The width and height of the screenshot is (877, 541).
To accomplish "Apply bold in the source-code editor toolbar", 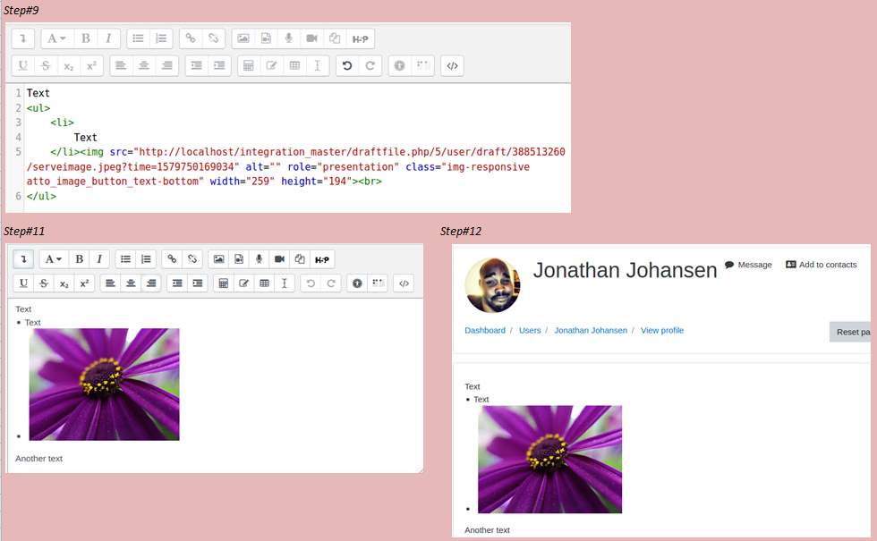I will coord(86,38).
